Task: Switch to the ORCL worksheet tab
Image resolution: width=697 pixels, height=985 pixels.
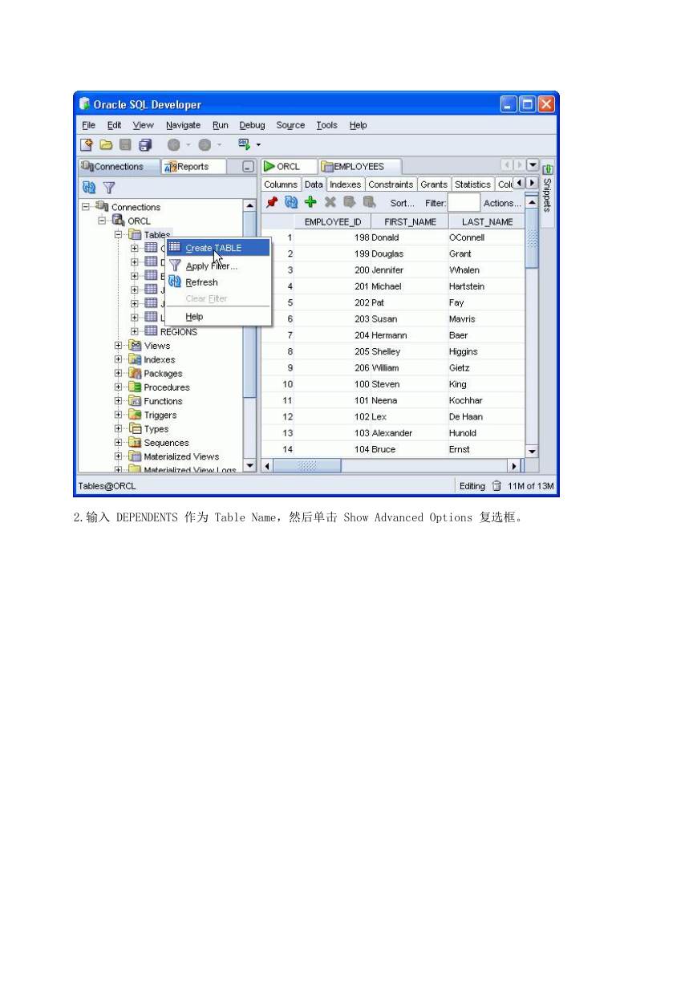Action: pyautogui.click(x=288, y=167)
